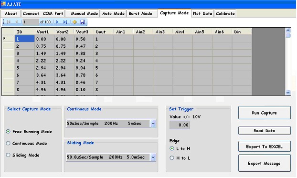Open the About tab
The height and width of the screenshot is (178, 297).
coord(11,13)
